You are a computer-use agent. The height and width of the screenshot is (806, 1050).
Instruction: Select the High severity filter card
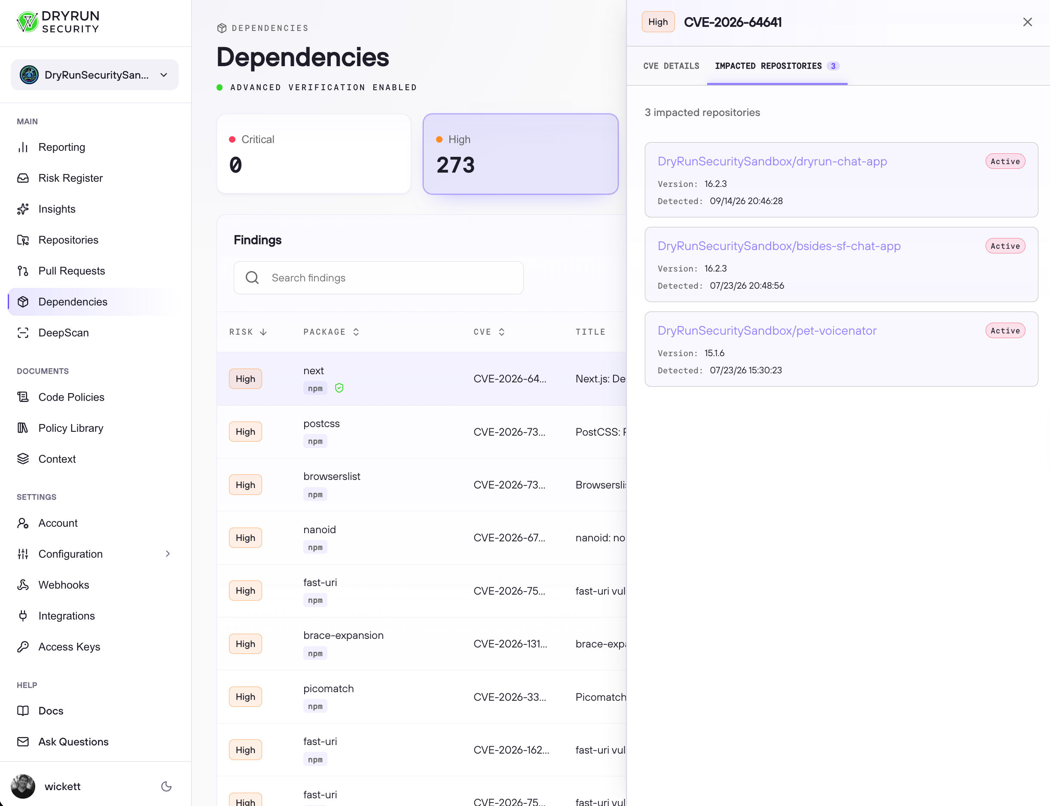tap(520, 154)
